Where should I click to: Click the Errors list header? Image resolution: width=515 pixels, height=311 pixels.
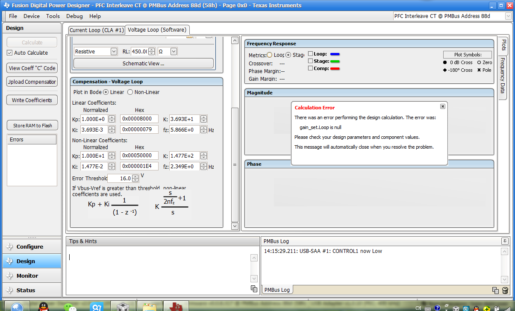pos(32,140)
